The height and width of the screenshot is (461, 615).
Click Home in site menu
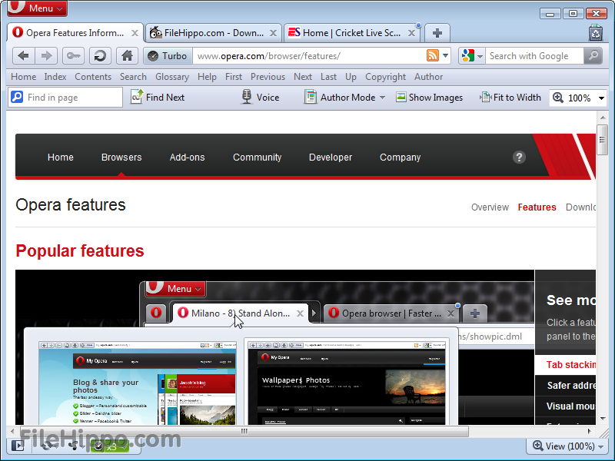(61, 158)
